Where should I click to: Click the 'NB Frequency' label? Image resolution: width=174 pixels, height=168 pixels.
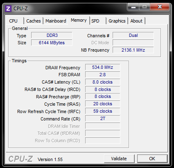[95, 50]
